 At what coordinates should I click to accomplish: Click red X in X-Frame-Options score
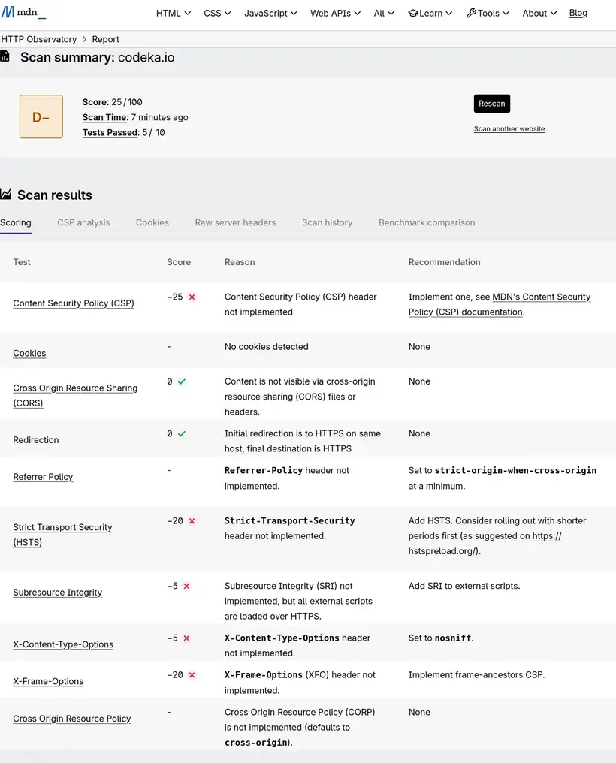click(192, 675)
